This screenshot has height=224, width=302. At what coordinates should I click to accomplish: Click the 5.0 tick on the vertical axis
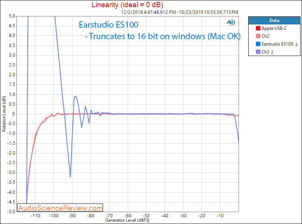coord(12,16)
